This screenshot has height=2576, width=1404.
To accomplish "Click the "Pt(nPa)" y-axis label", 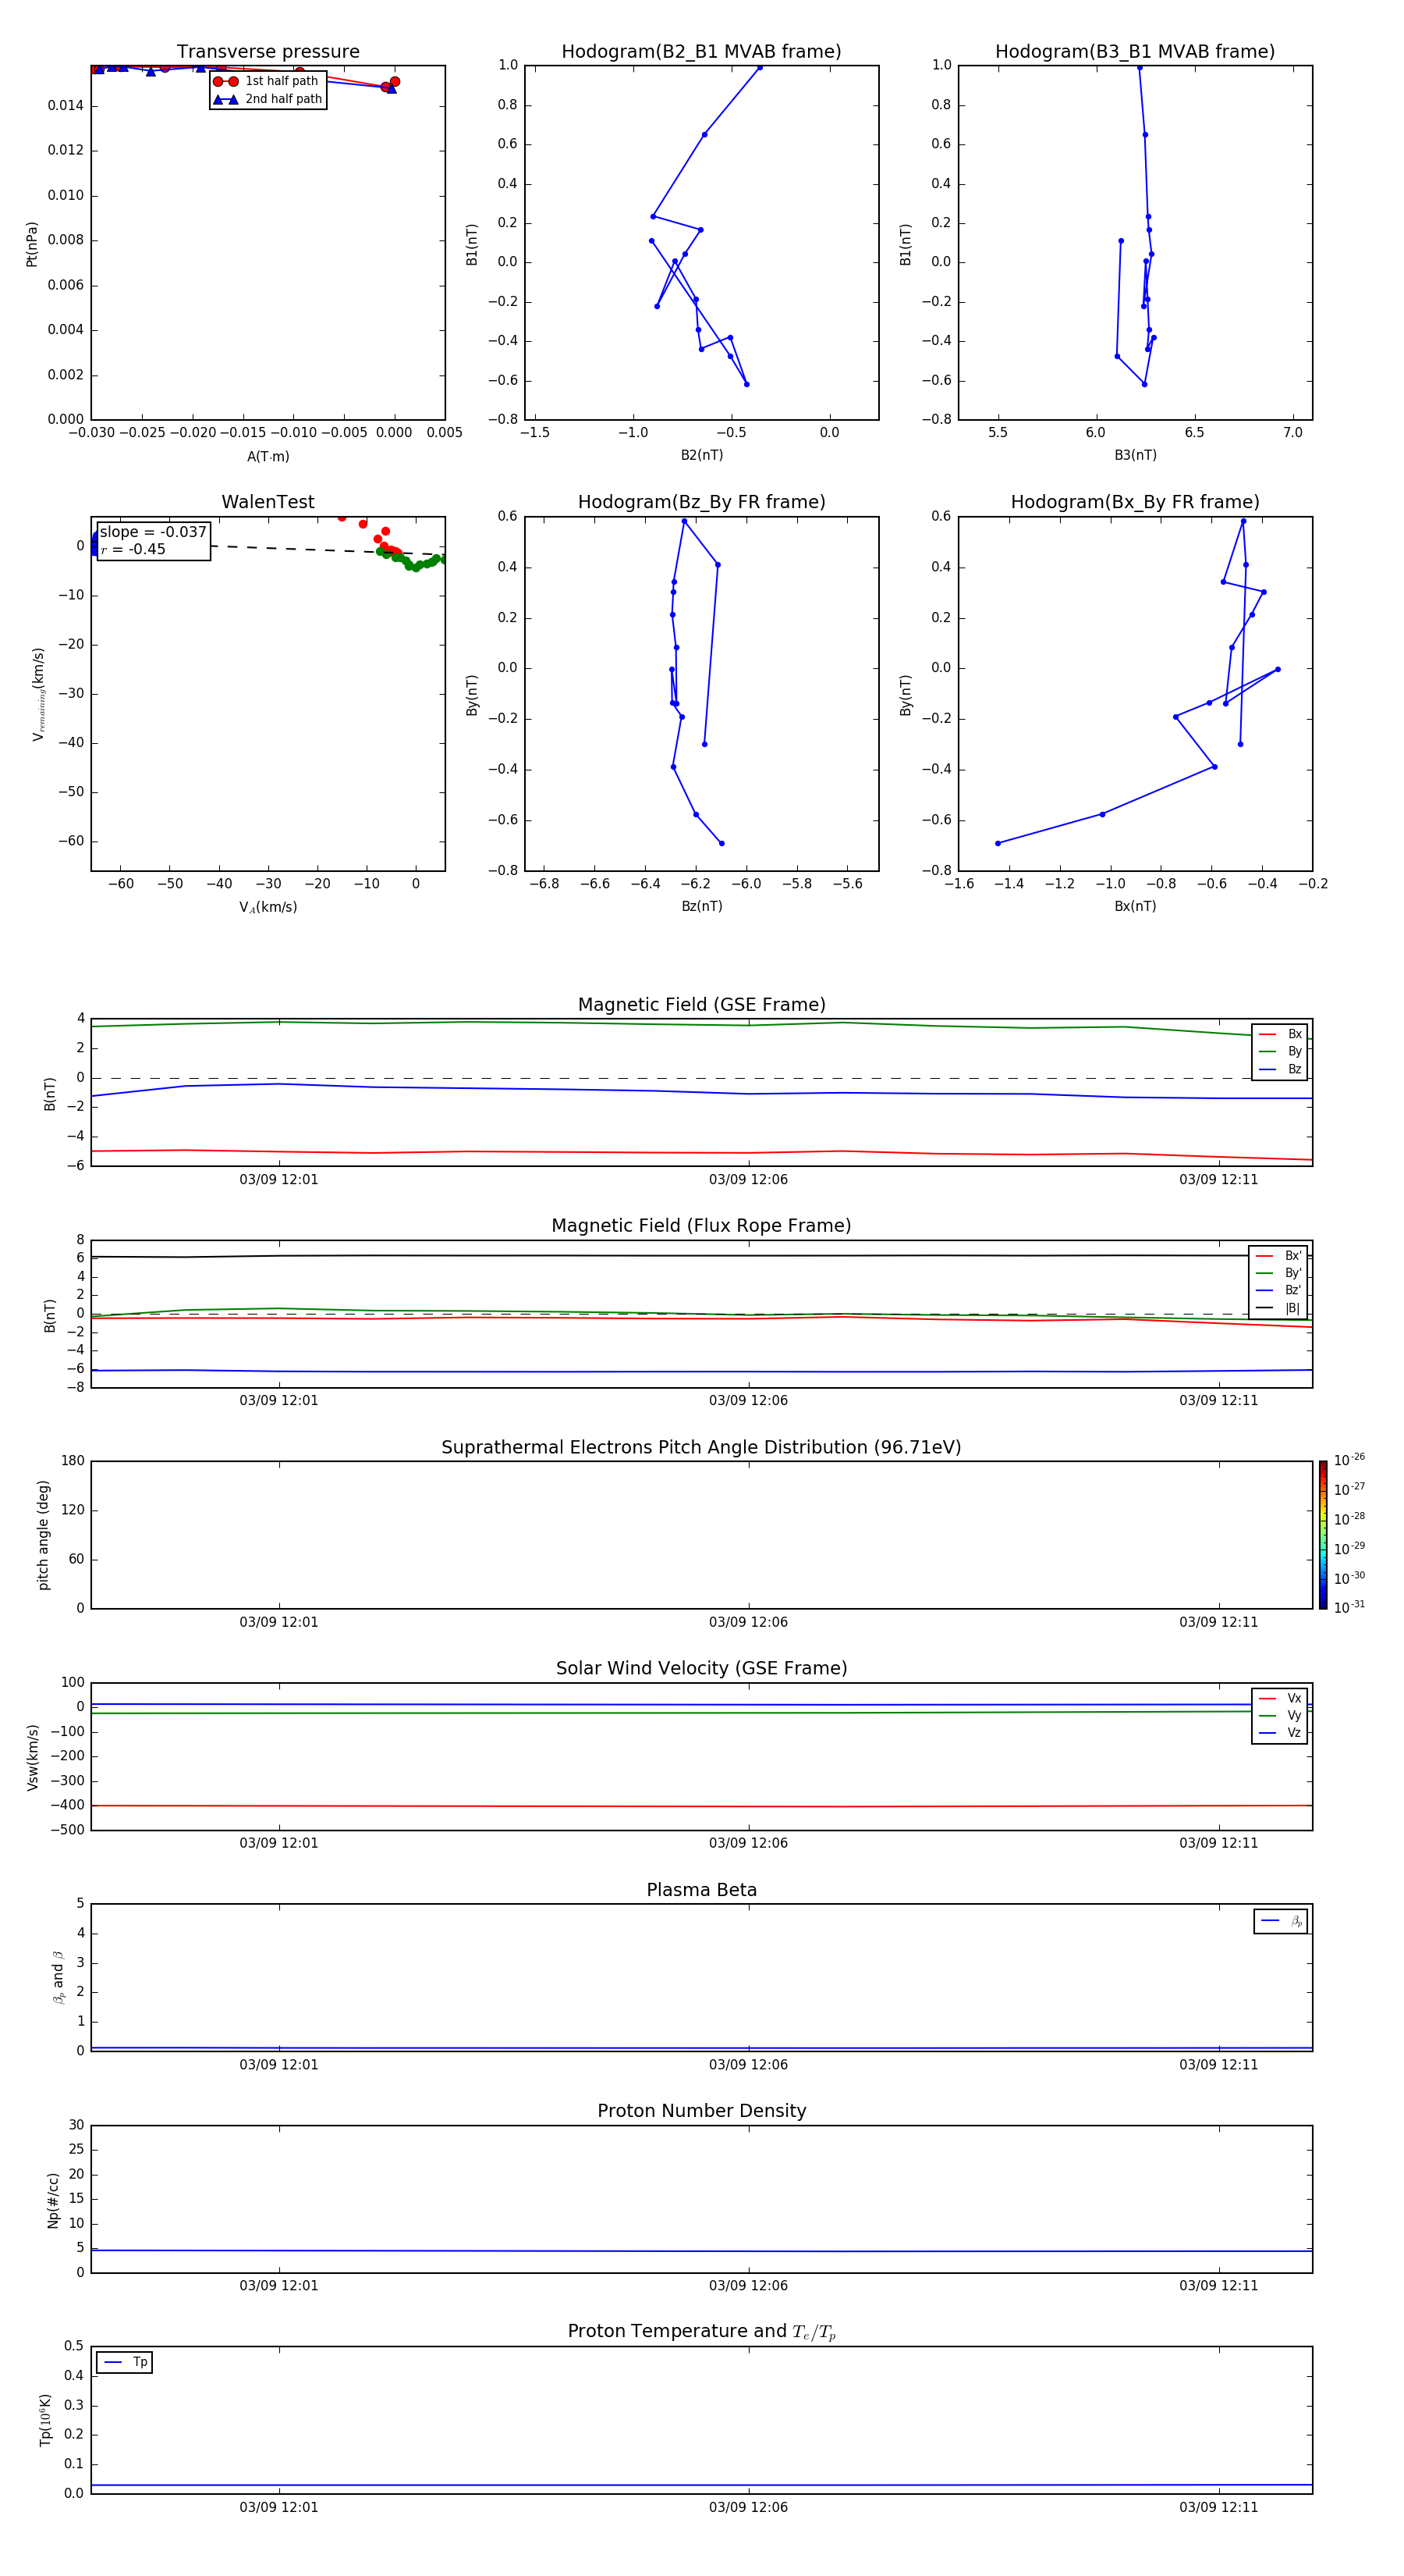I will pos(32,244).
